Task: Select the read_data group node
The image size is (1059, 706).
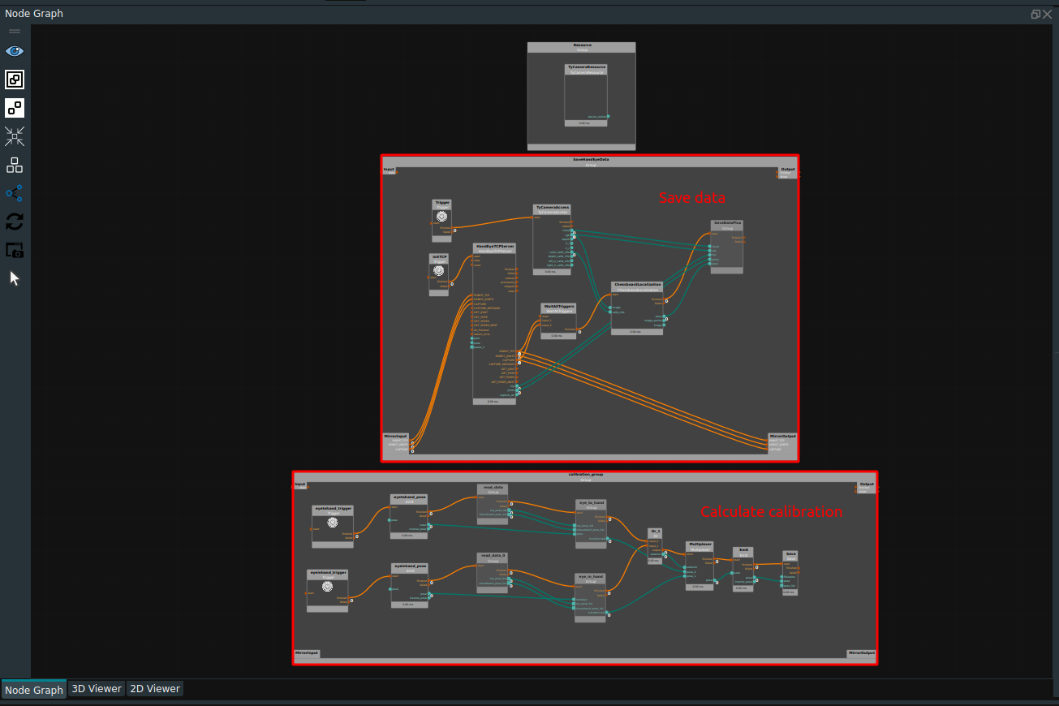Action: tap(493, 504)
